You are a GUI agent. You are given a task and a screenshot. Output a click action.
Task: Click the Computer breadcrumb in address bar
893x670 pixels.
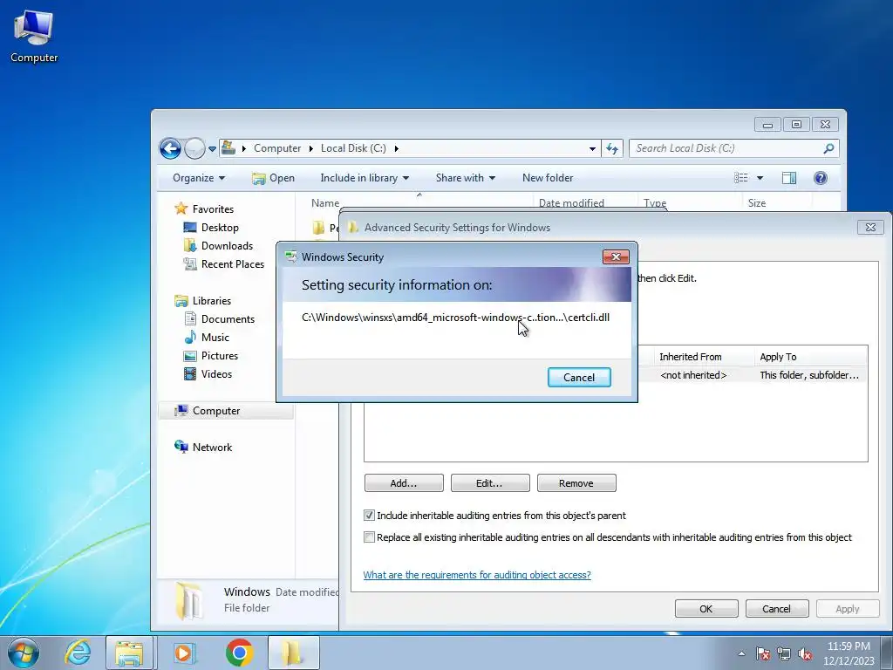click(x=276, y=148)
